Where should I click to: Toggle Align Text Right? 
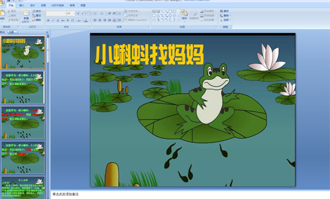(105, 20)
